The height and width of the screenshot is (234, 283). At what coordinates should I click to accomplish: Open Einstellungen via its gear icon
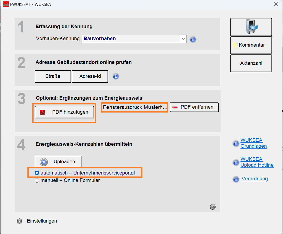pos(20,221)
